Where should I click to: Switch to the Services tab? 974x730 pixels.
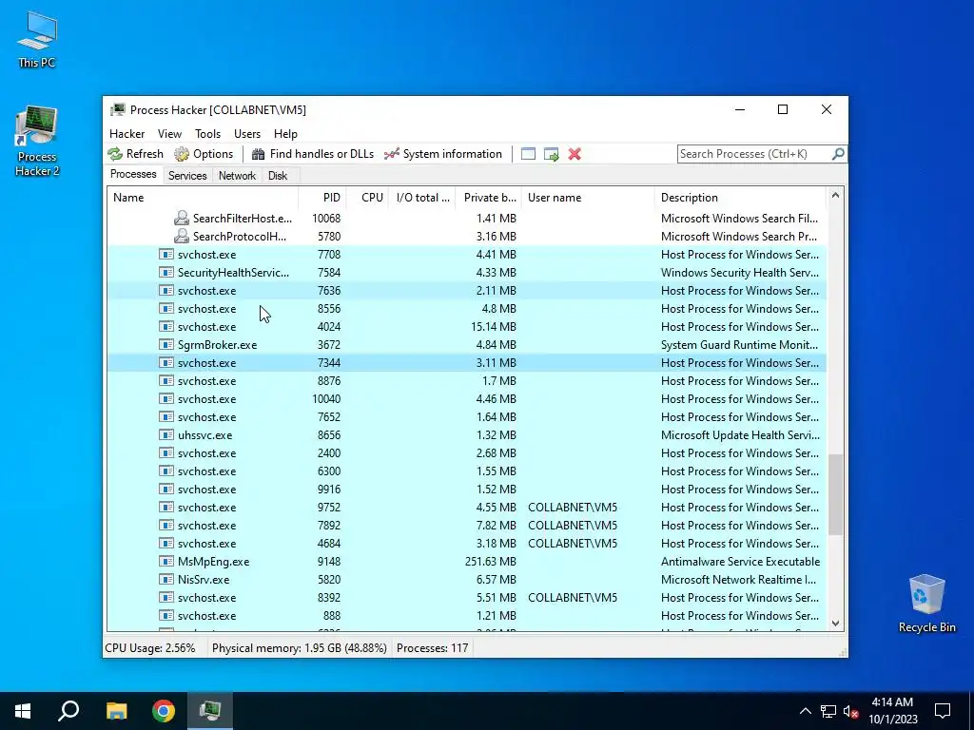coord(187,176)
